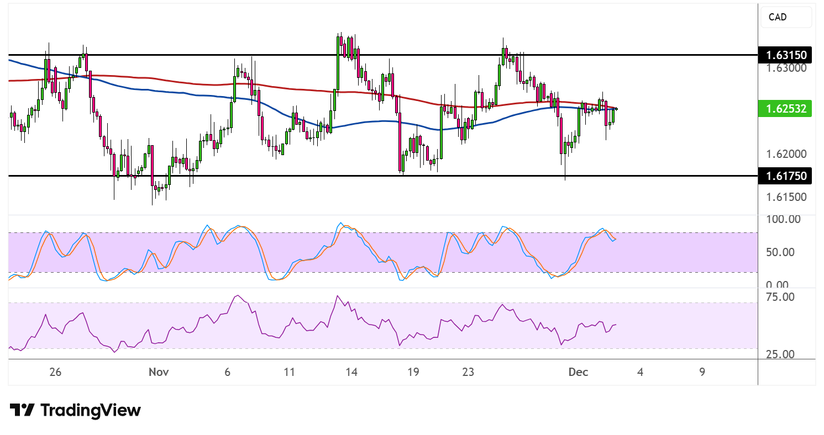Click the TradingView logo icon
Image resolution: width=824 pixels, height=435 pixels.
pyautogui.click(x=22, y=410)
